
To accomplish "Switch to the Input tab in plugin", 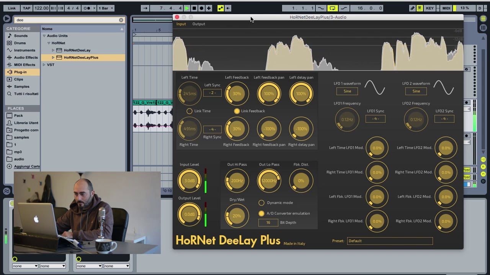I will [x=181, y=24].
